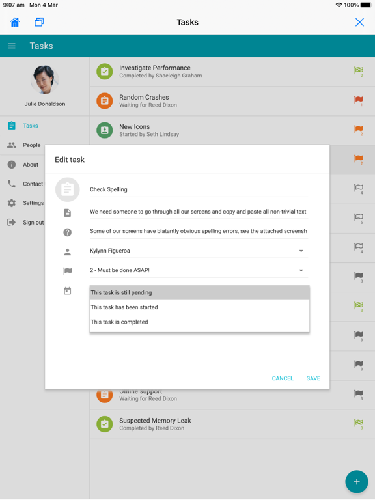Click the Tasks heading in teal bar
The height and width of the screenshot is (500, 375).
pos(41,46)
